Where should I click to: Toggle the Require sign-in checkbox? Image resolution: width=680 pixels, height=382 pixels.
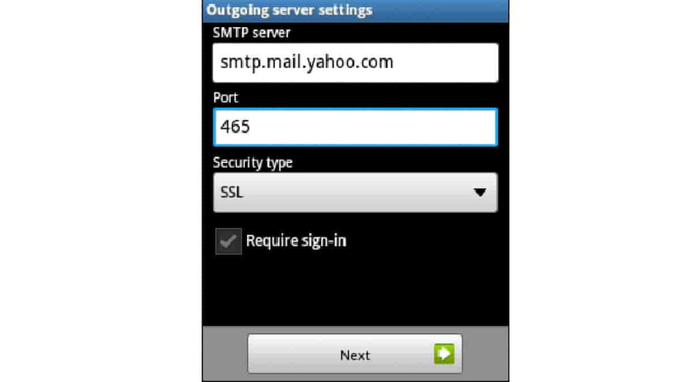click(x=228, y=241)
